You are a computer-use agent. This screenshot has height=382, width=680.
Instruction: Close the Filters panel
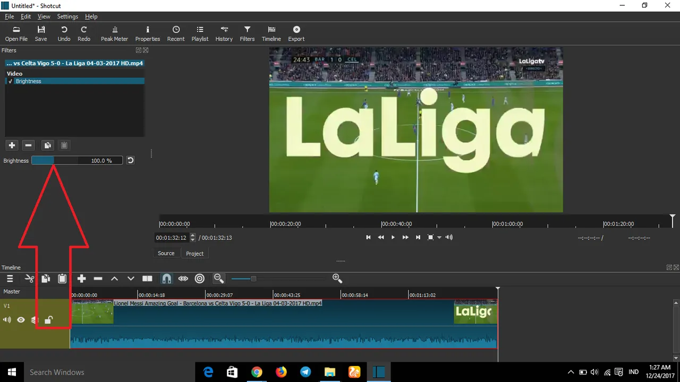pyautogui.click(x=146, y=50)
